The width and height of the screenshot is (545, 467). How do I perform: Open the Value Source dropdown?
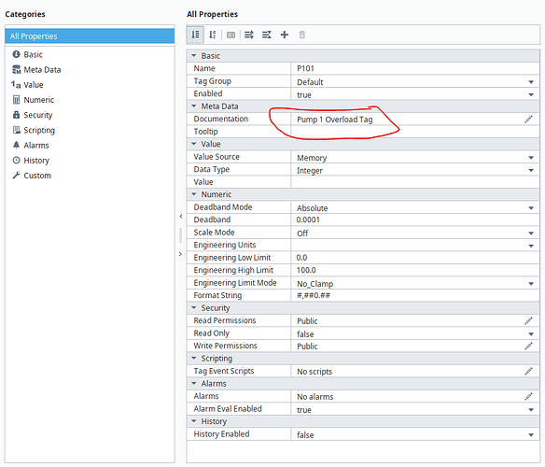click(531, 158)
